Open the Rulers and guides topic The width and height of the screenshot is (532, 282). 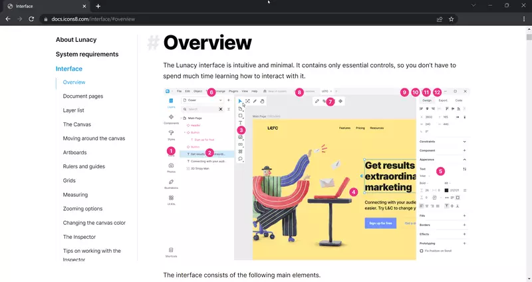(84, 167)
